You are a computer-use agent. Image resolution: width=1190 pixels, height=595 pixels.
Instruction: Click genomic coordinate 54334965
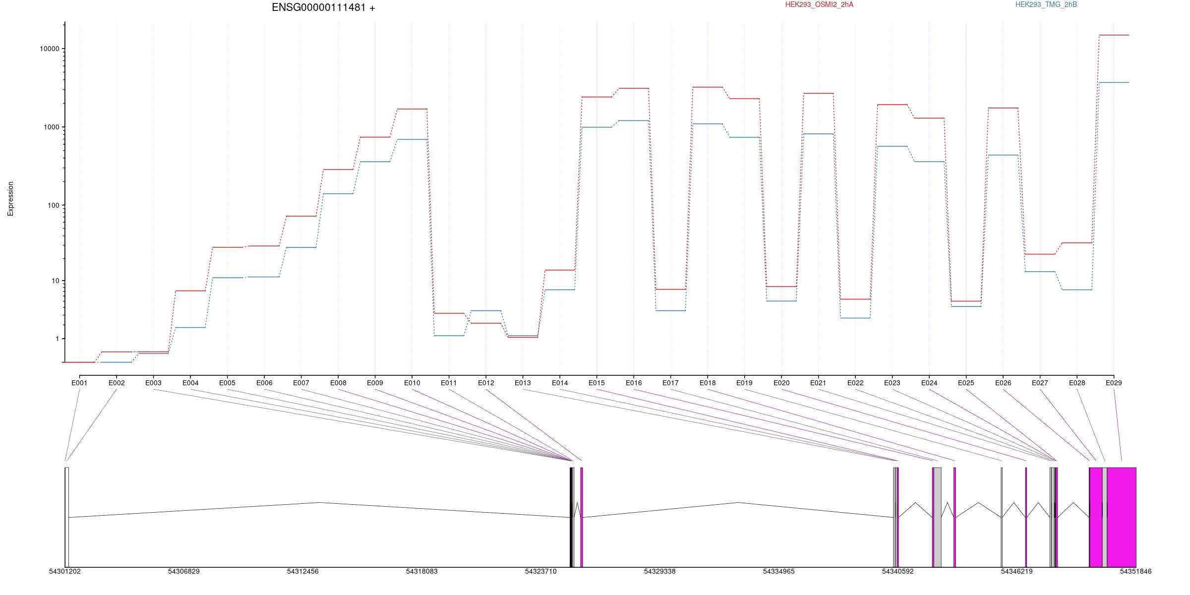(x=779, y=572)
